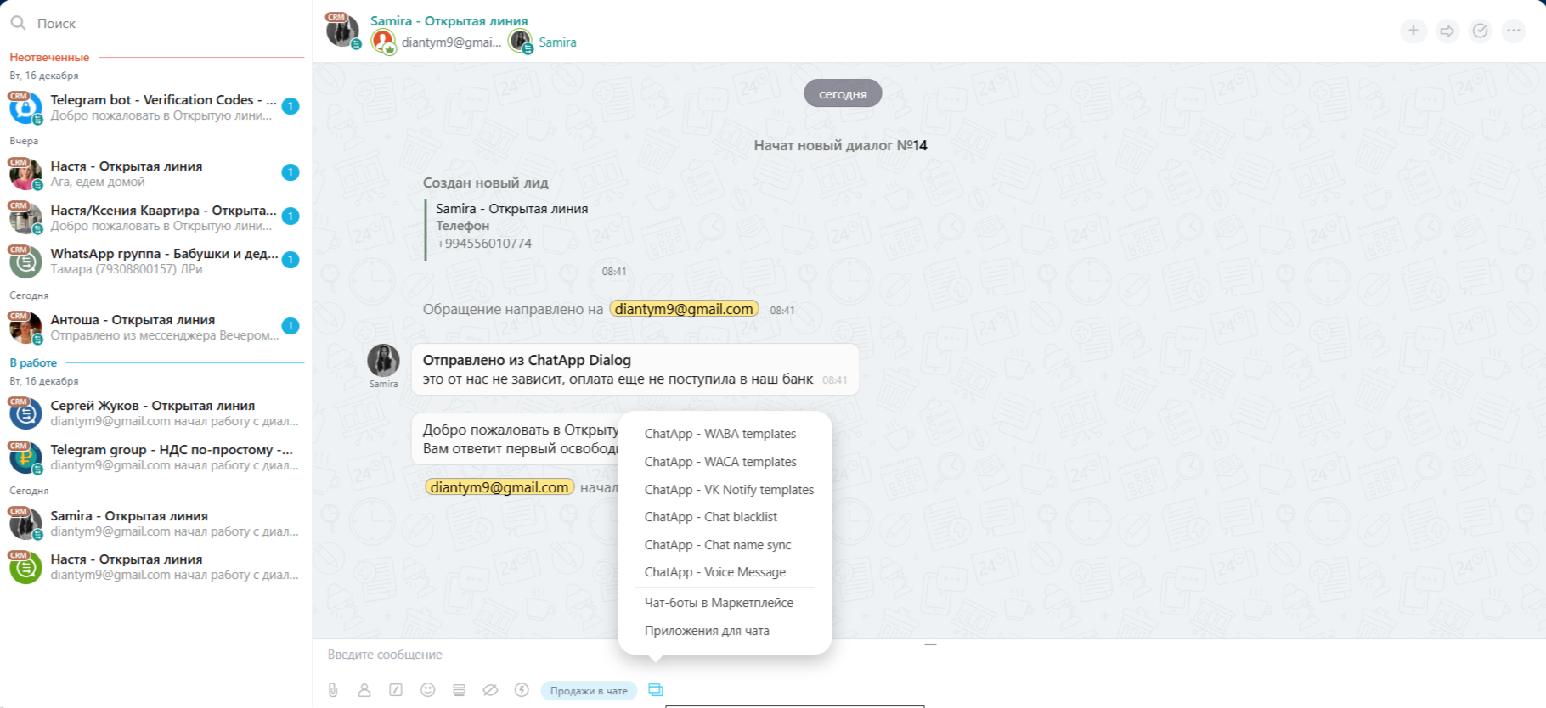
Task: Select ChatApp - WABA templates
Action: (x=719, y=434)
